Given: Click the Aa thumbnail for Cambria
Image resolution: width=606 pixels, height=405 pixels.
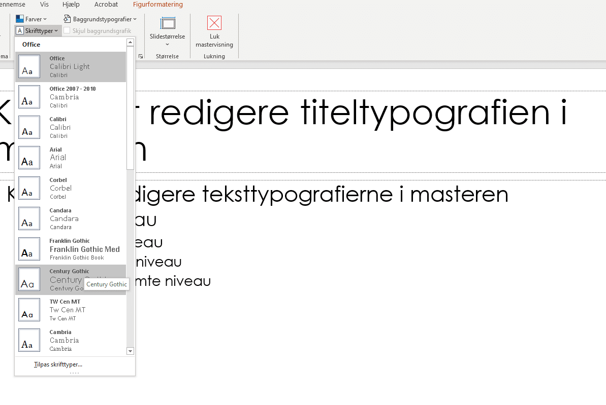Looking at the screenshot, I should pos(29,340).
